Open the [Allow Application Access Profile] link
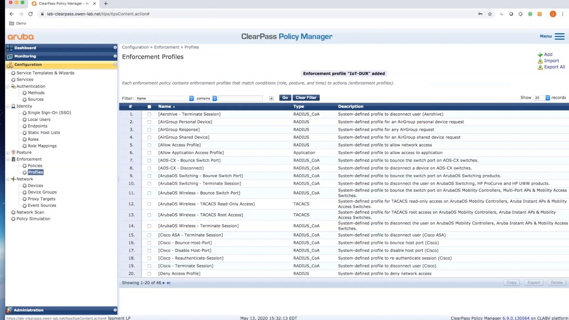569x320 pixels. (191, 153)
